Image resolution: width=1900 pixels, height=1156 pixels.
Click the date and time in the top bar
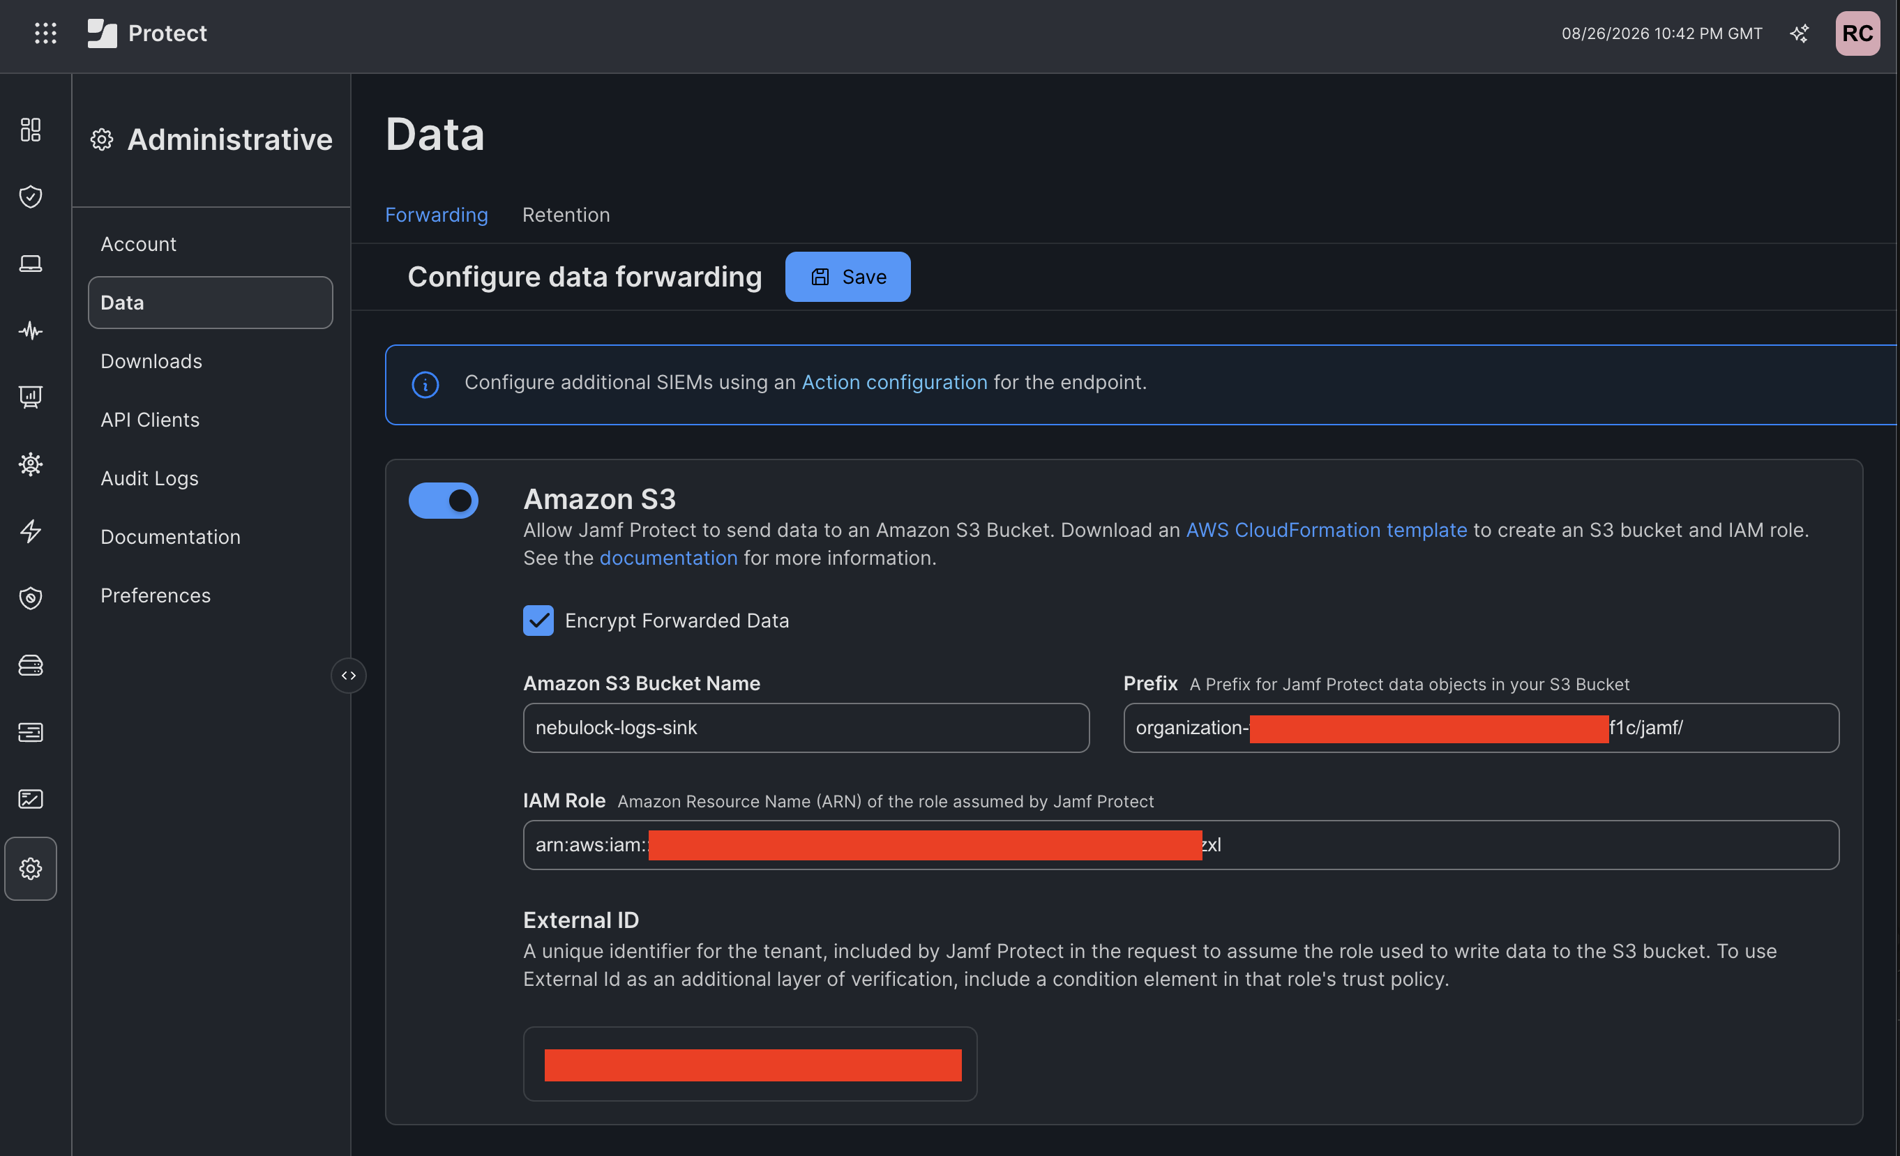point(1661,33)
